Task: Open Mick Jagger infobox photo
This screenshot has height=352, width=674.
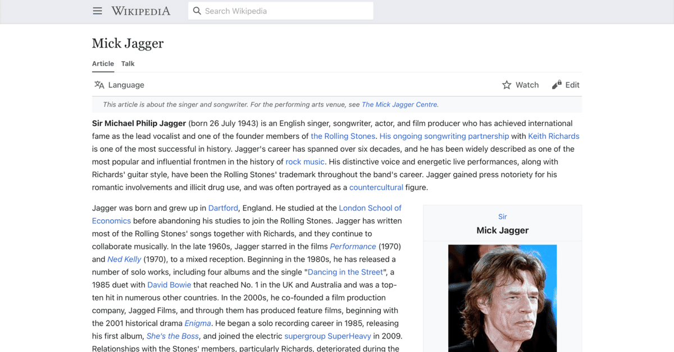Action: point(503,298)
